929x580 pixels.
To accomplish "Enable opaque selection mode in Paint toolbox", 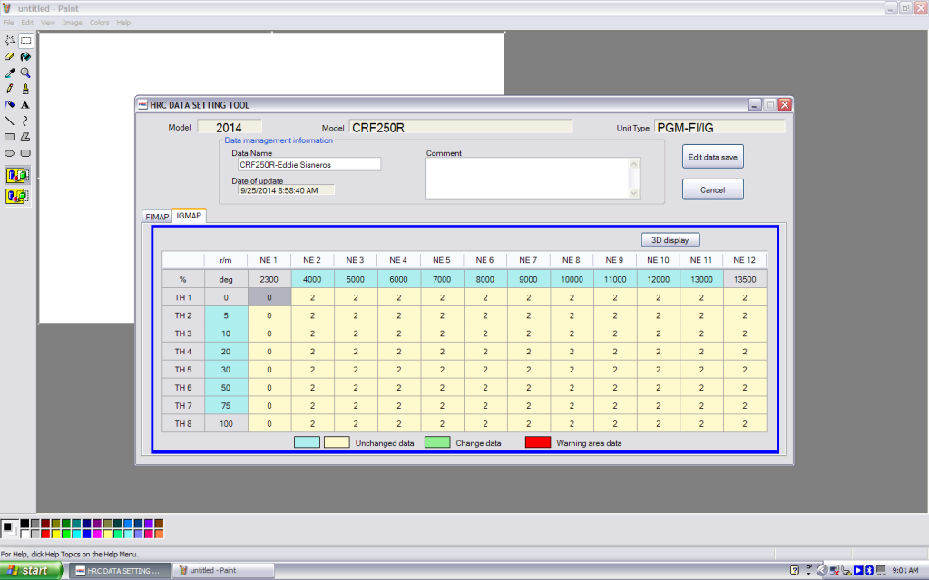I will (x=16, y=175).
